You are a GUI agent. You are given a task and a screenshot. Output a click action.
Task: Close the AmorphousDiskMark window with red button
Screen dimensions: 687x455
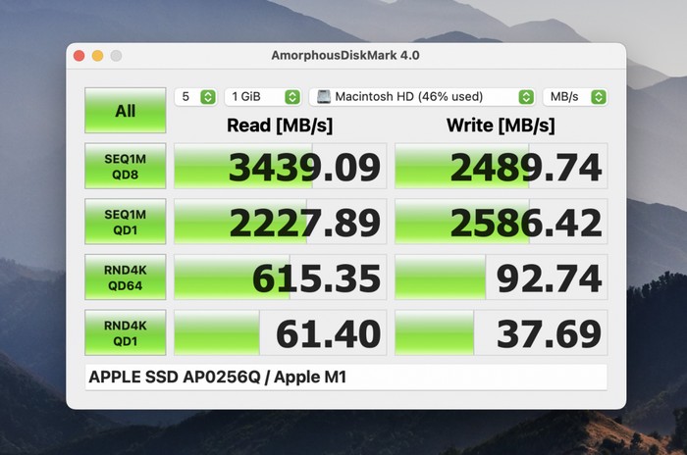(x=79, y=56)
